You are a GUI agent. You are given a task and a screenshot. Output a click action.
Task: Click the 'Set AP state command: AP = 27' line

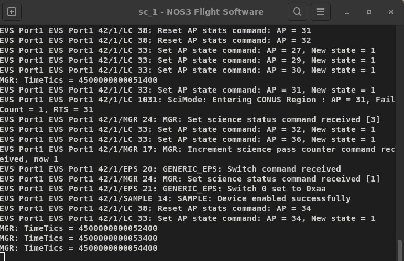coord(188,51)
